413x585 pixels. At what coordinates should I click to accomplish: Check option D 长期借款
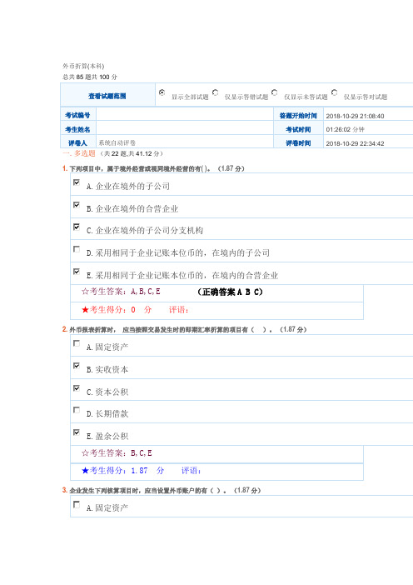click(x=77, y=410)
